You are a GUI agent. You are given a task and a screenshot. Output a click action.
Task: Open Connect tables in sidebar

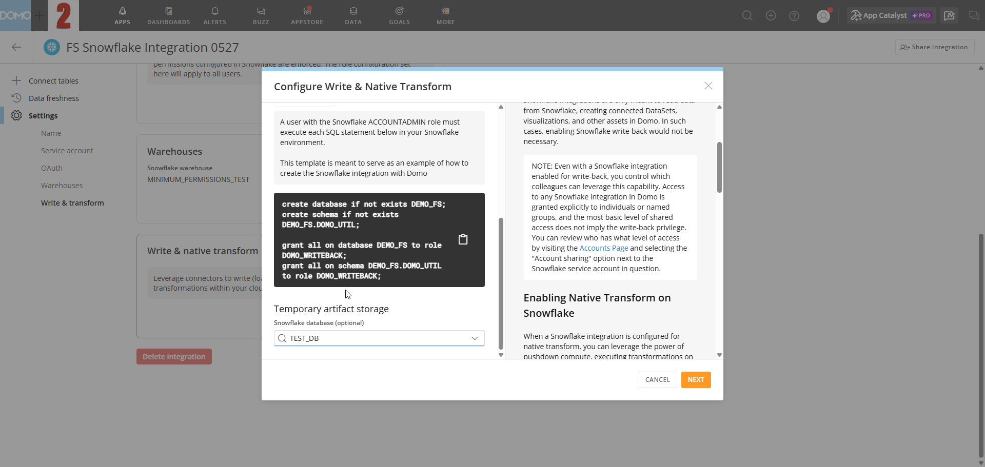click(x=53, y=81)
